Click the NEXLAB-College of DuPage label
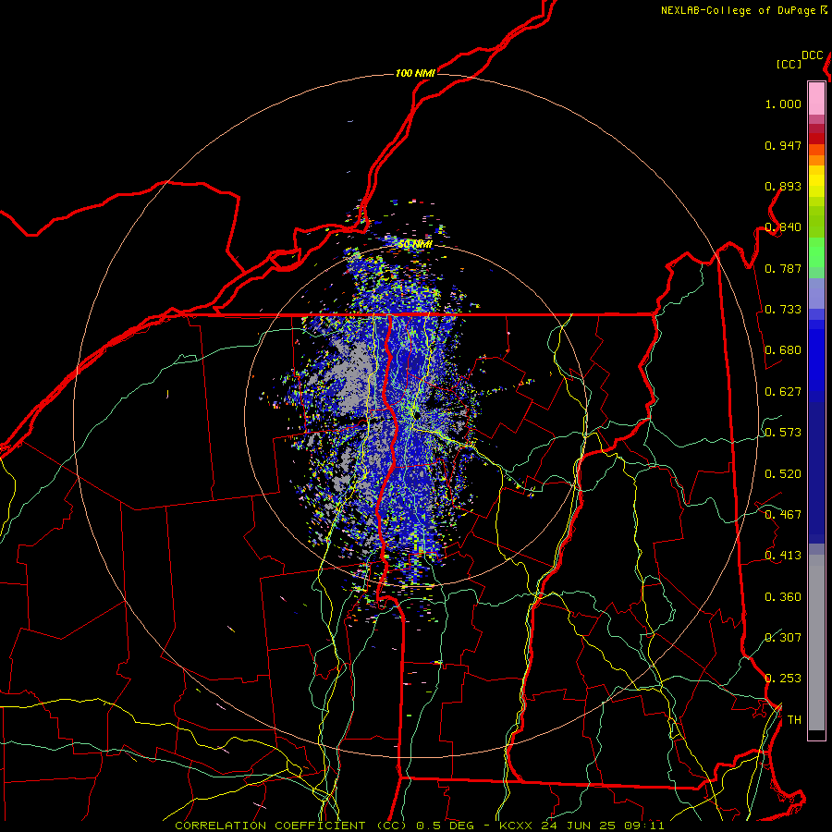This screenshot has height=832, width=832. point(739,10)
